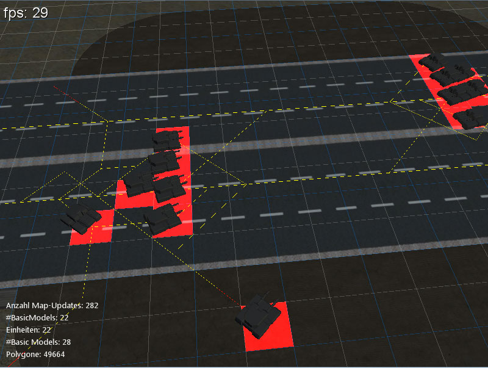488x368 pixels.
Task: Click the 'Anzahl Map-Updates: 282' text
Action: pyautogui.click(x=52, y=305)
